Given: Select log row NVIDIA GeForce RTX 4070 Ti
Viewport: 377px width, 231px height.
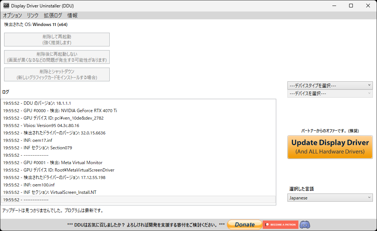Looking at the screenshot, I should click(x=138, y=111).
